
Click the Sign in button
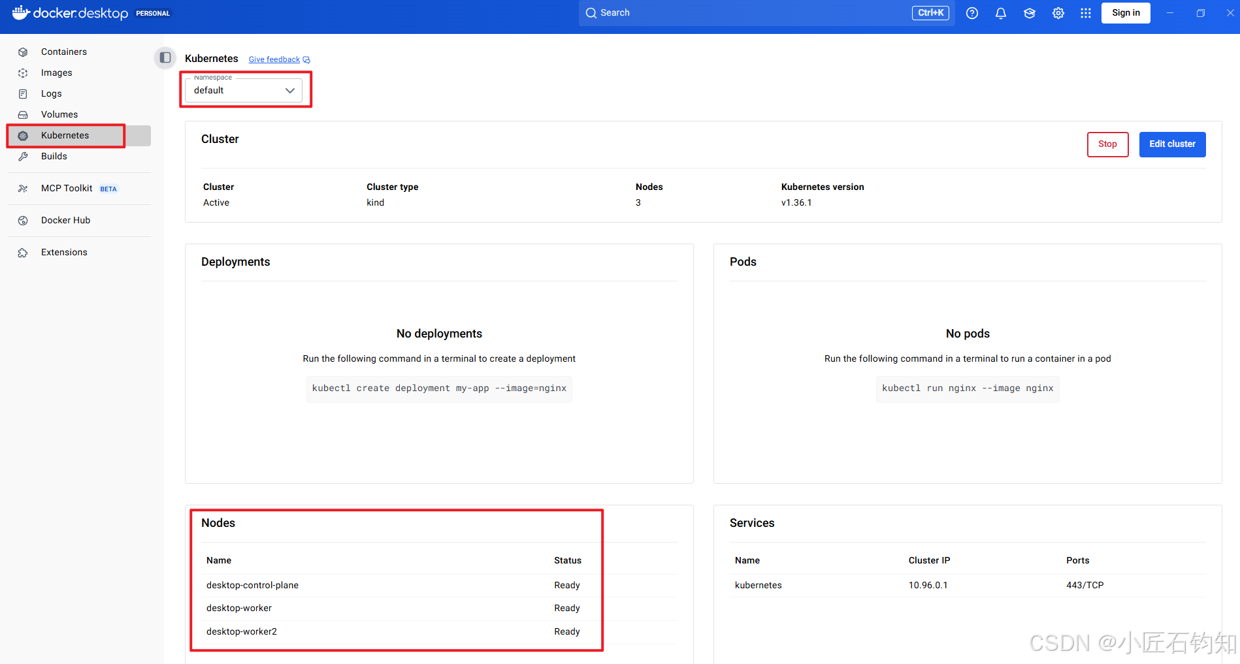[1126, 13]
